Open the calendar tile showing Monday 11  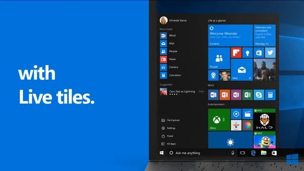tap(265, 36)
